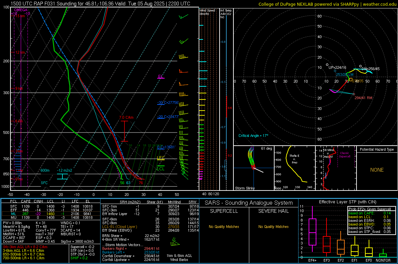
Task: Click the UP=224/16 hodograph label
Action: coord(337,67)
